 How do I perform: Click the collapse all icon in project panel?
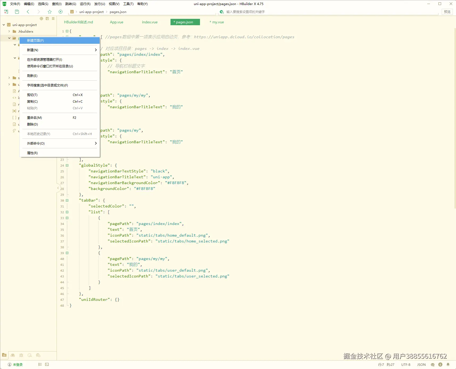click(x=47, y=19)
